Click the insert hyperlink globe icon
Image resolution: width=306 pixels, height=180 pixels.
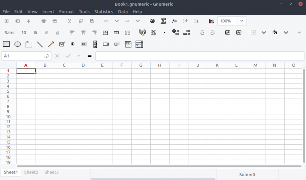[152, 21]
